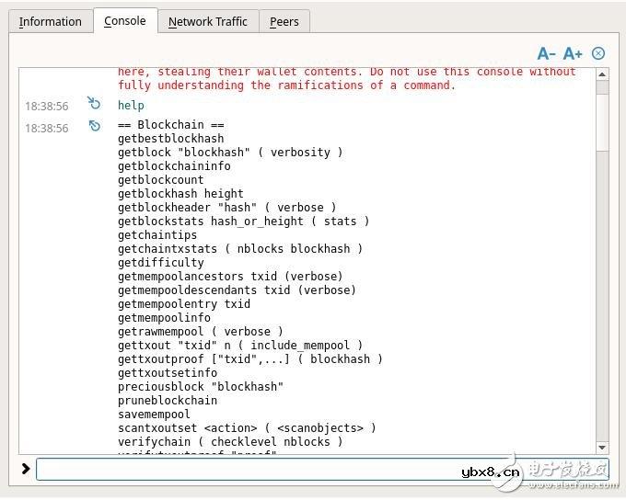Click the pruneblockchain output line

(x=168, y=401)
